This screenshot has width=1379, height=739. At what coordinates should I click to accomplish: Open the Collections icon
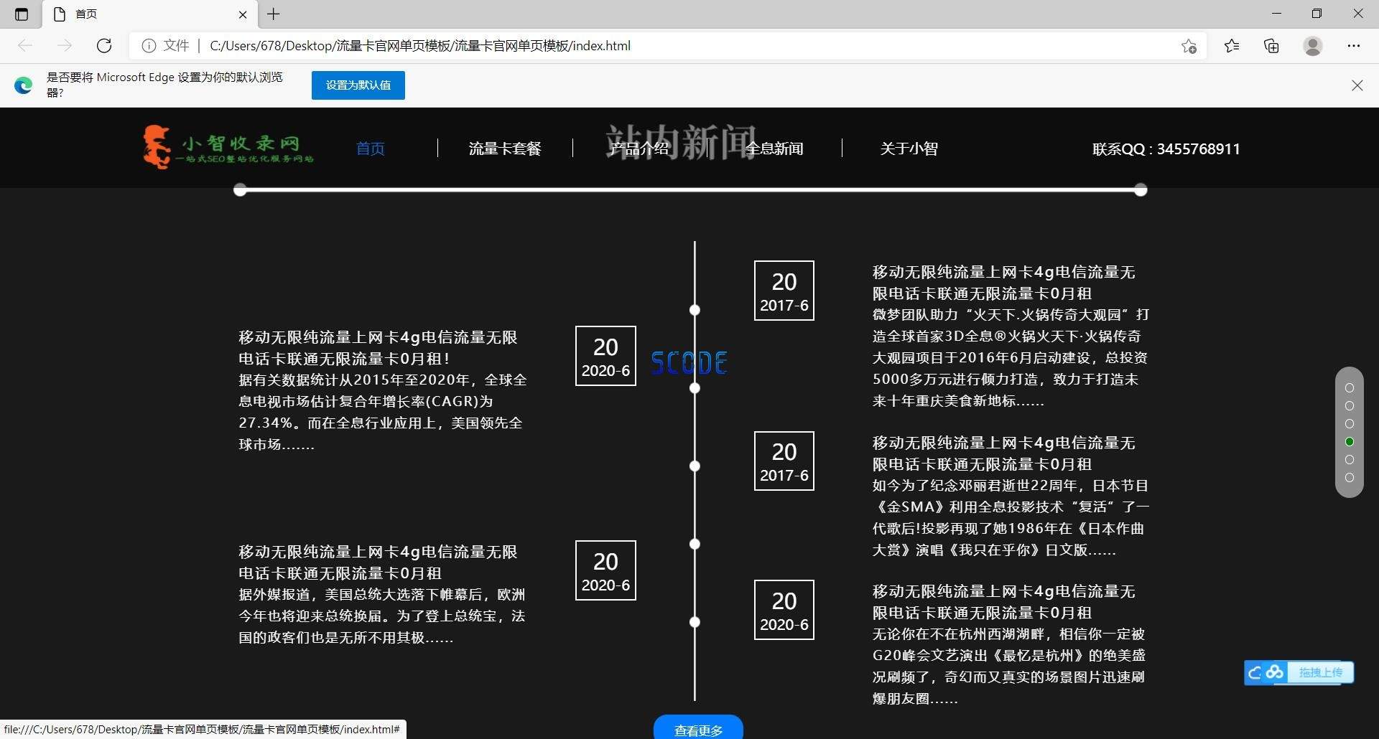click(x=1271, y=45)
